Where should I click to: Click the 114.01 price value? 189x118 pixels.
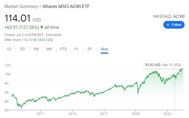(x=17, y=18)
